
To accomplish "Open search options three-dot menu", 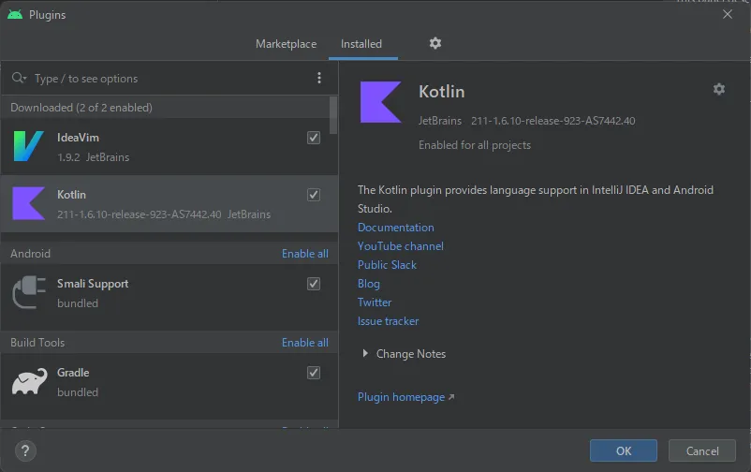I will [318, 79].
